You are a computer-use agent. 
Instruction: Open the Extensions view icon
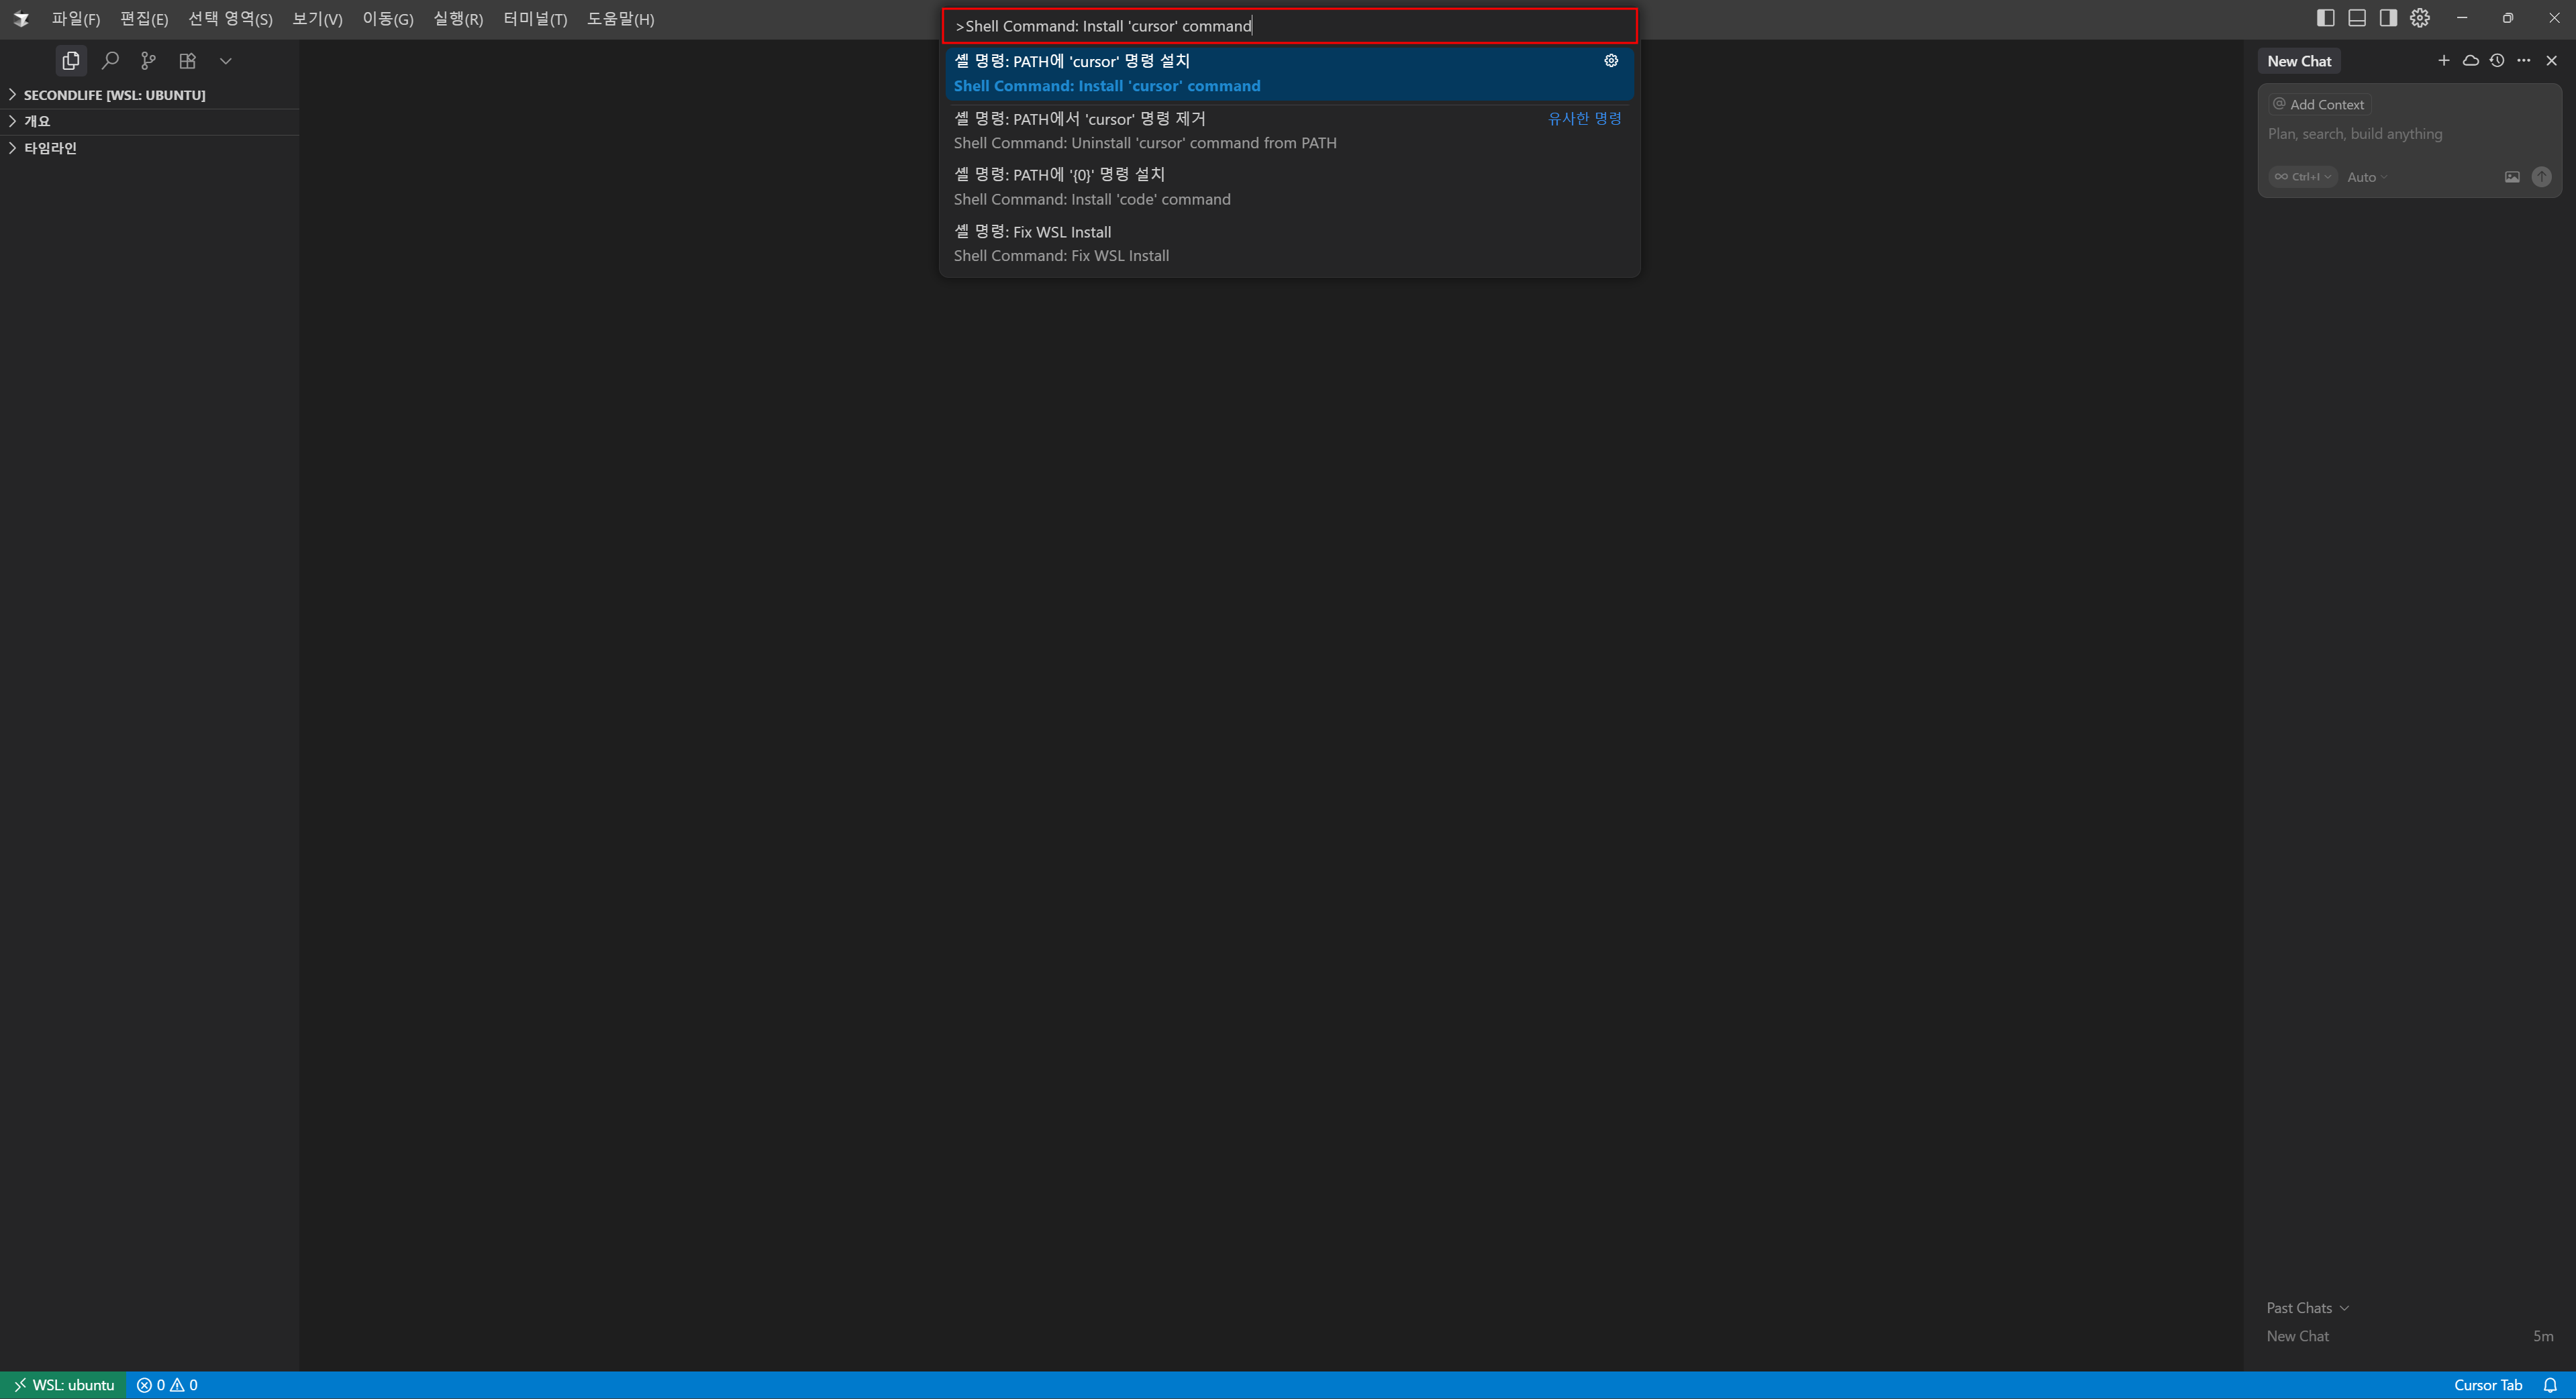coord(187,61)
